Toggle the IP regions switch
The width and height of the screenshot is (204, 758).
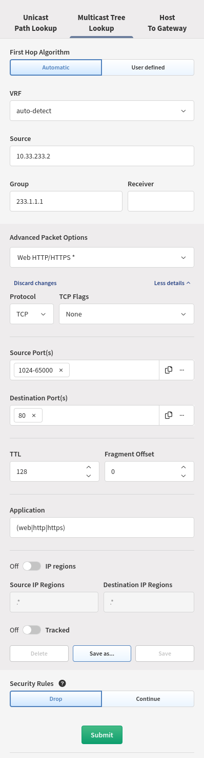[x=32, y=566]
